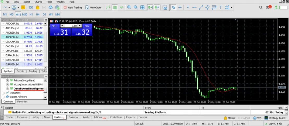Decrease trade volume with down arrow
The image size is (289, 126).
(x=62, y=26)
